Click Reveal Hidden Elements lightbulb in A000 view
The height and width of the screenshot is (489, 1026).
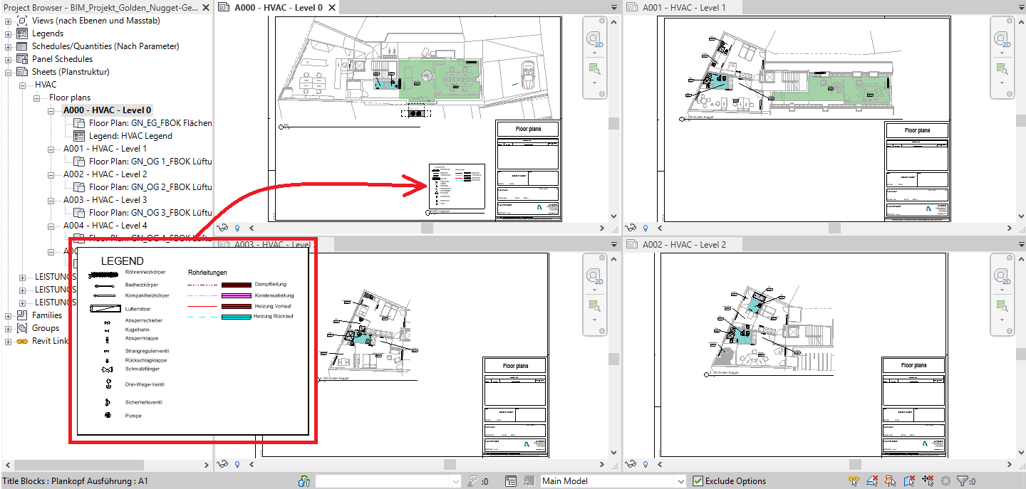tap(237, 228)
